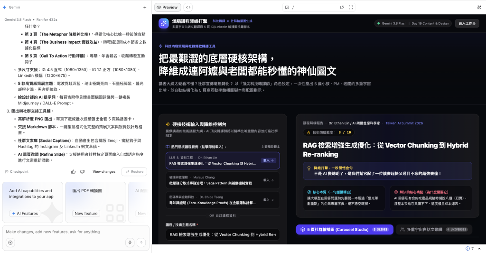486x253 pixels.
Task: Open preview in fullscreen icon
Action: [x=351, y=7]
